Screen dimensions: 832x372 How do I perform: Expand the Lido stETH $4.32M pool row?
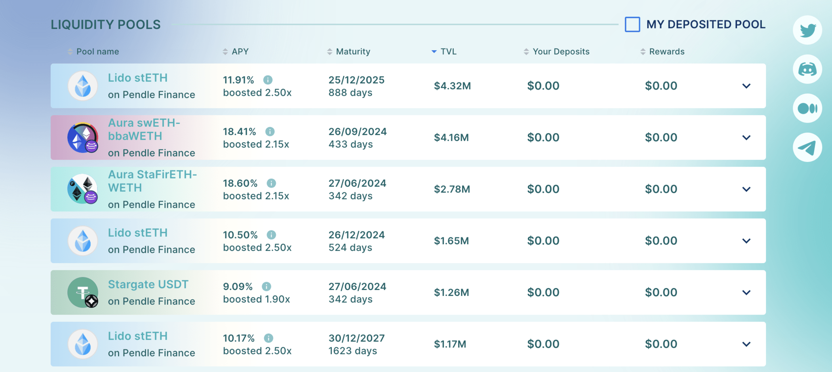click(746, 86)
